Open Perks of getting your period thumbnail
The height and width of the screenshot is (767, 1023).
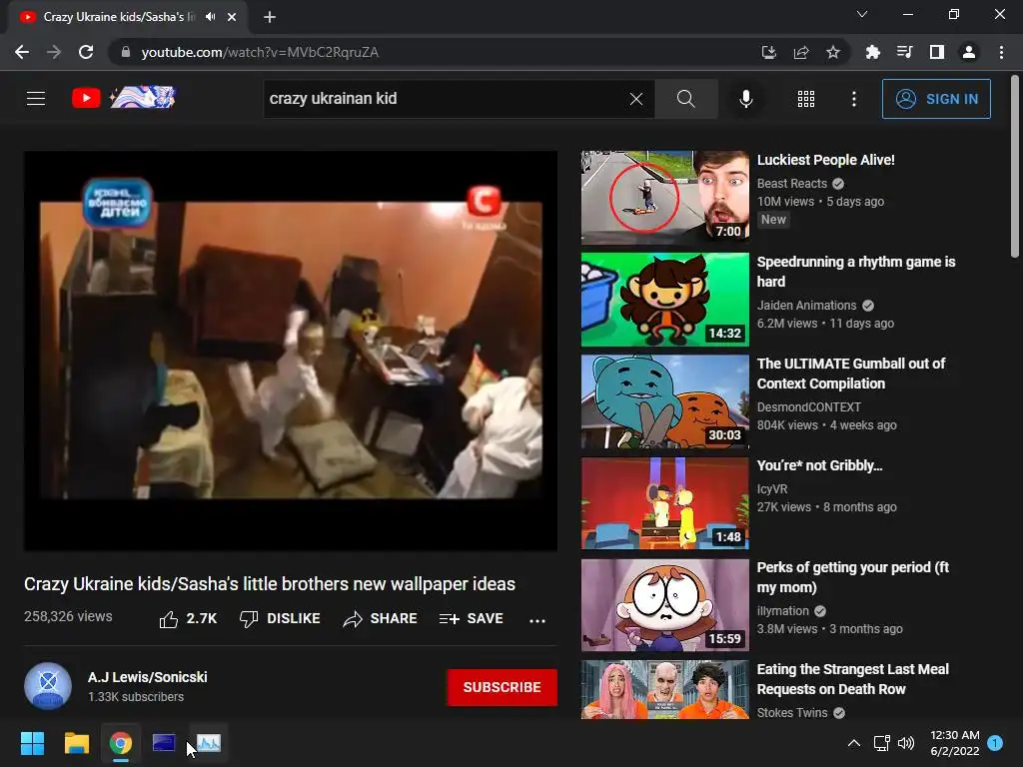coord(664,604)
